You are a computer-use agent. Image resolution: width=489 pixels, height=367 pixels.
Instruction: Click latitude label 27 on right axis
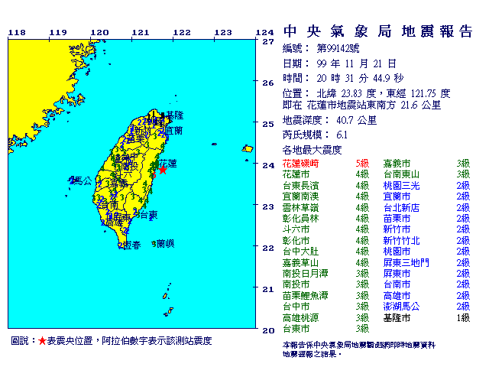pos(268,41)
